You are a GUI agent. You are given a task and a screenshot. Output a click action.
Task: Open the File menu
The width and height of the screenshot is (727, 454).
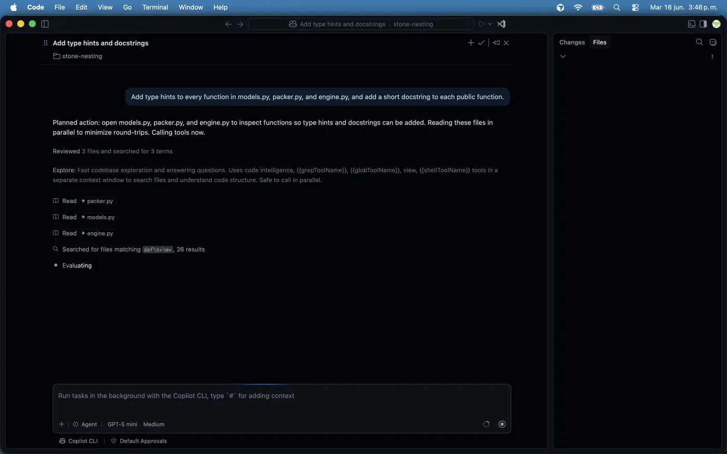tap(60, 7)
